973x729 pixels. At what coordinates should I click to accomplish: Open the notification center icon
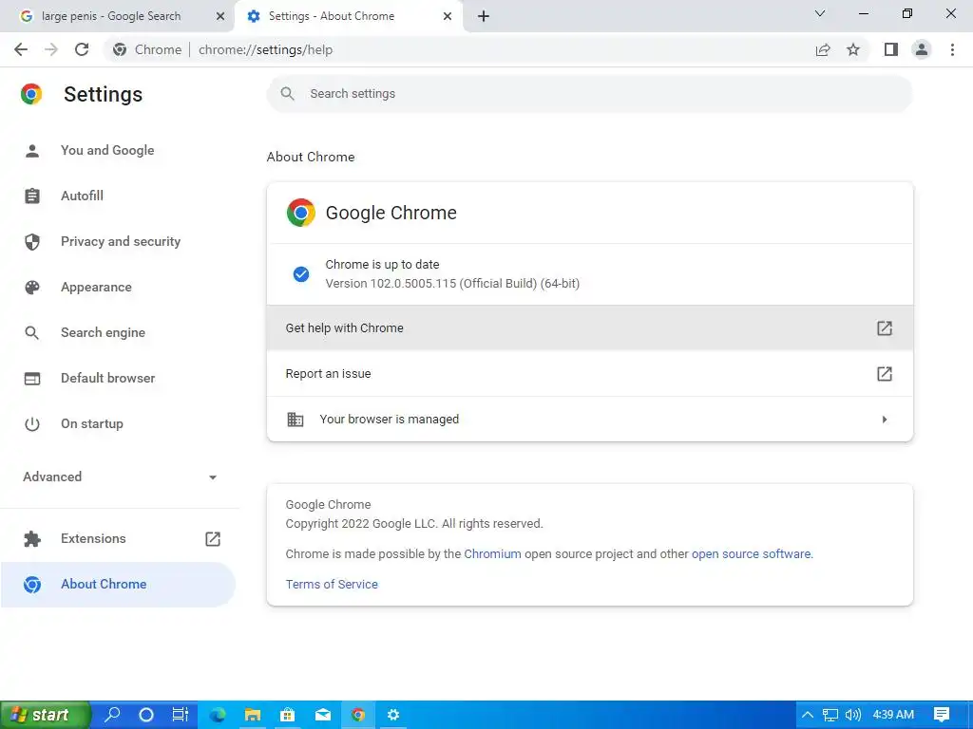[x=942, y=715]
